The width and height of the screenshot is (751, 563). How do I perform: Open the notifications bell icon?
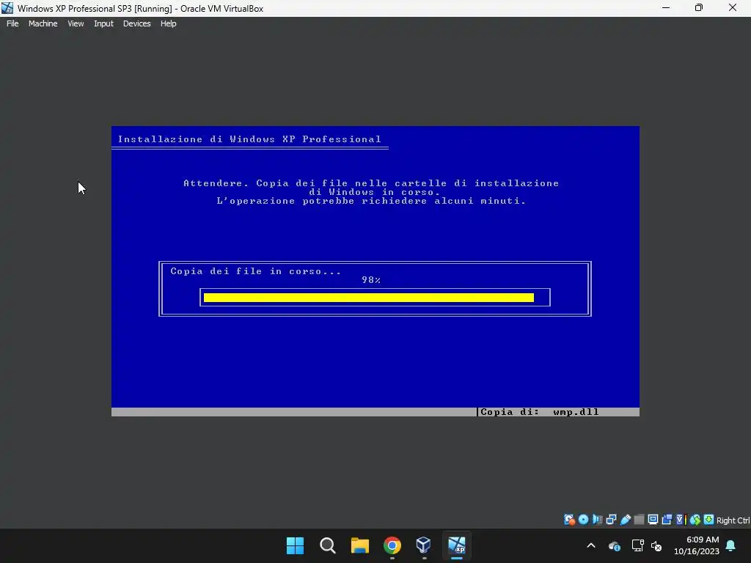pos(731,545)
